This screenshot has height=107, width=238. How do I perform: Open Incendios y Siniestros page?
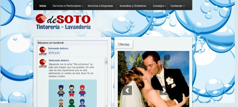point(133,6)
